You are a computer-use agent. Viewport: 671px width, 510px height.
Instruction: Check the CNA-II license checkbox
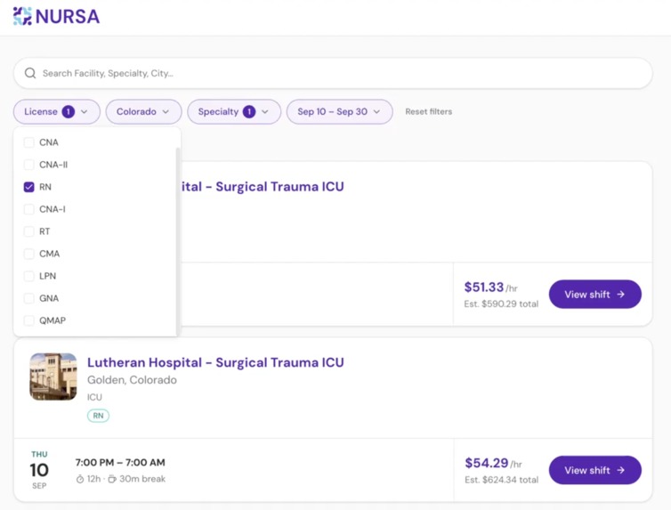[28, 165]
